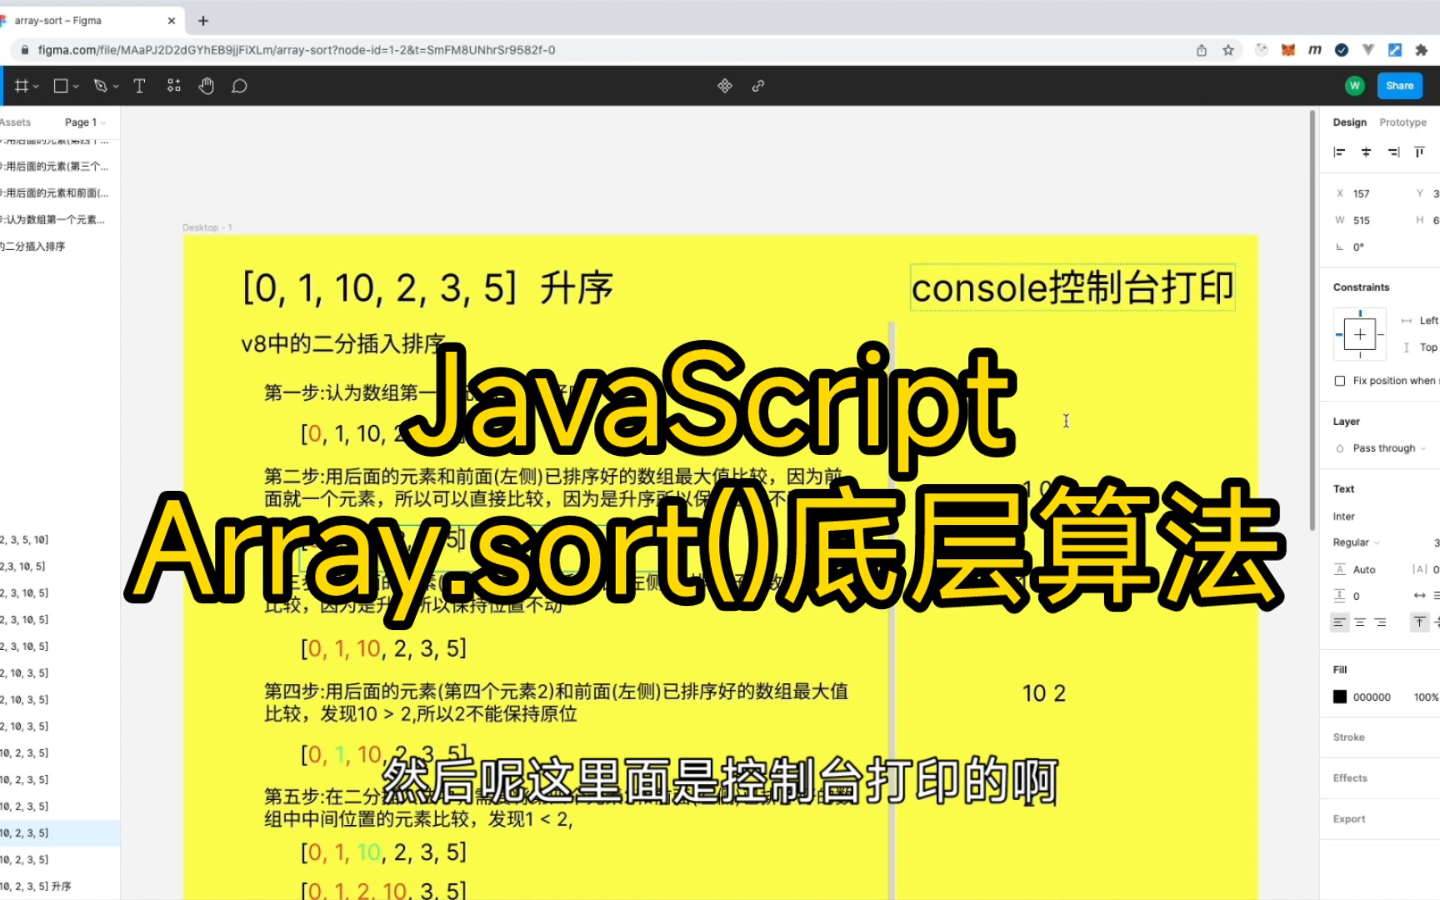
Task: Select the Text tool in the toolbar
Action: [139, 85]
